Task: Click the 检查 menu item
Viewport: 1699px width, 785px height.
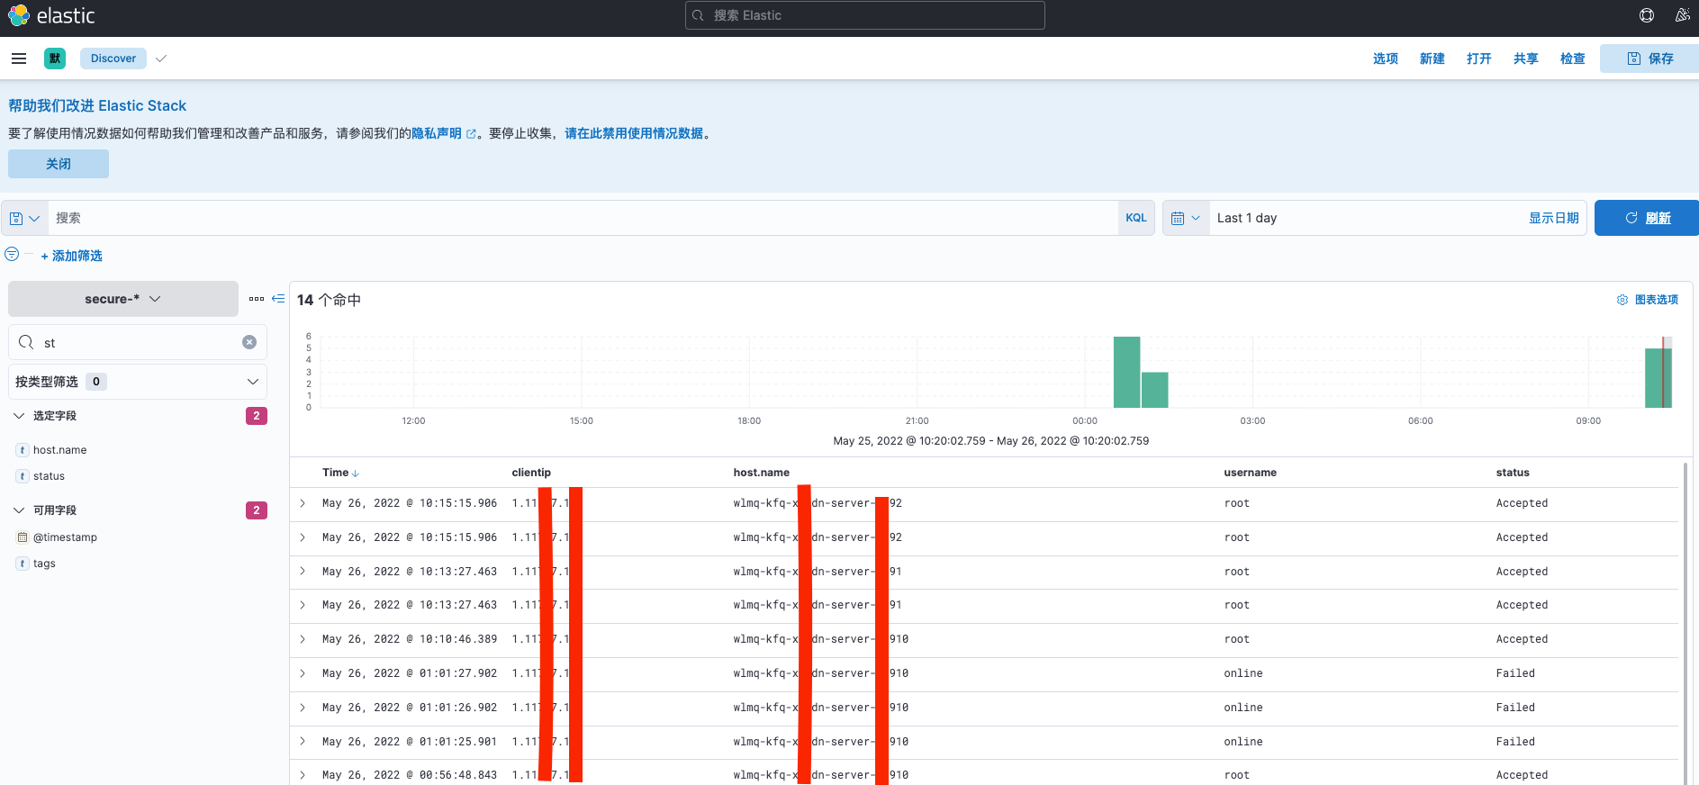Action: click(x=1572, y=59)
